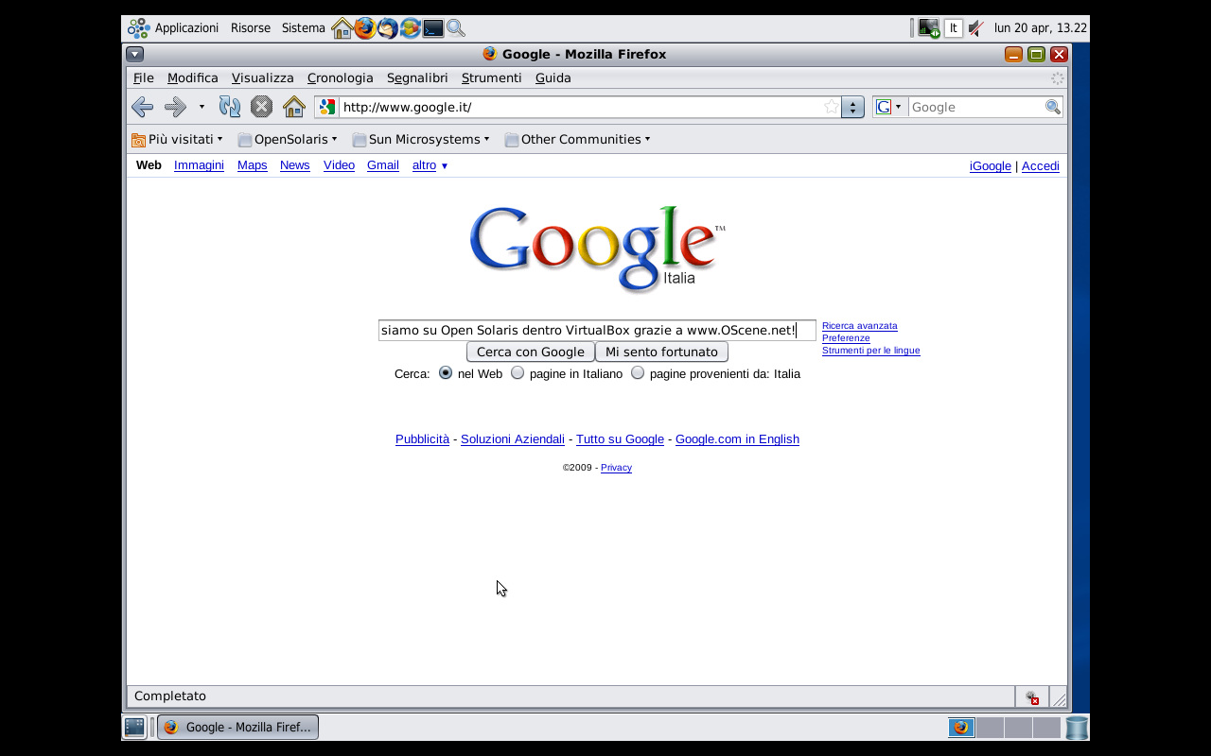Image resolution: width=1211 pixels, height=756 pixels.
Task: Select the 'nel Web' radio button
Action: point(446,373)
